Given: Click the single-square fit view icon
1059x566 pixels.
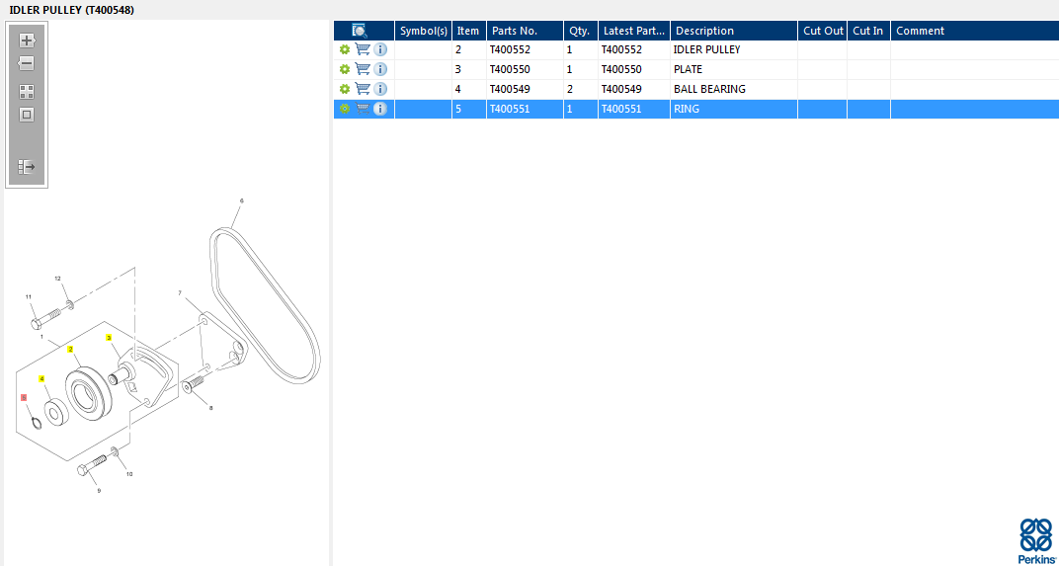Looking at the screenshot, I should pos(27,115).
